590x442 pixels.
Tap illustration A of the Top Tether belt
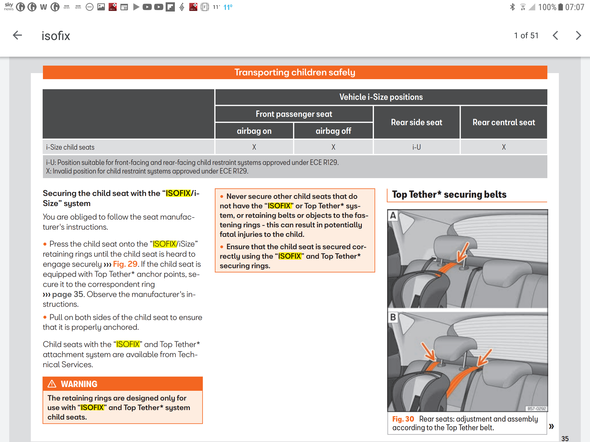(x=467, y=259)
